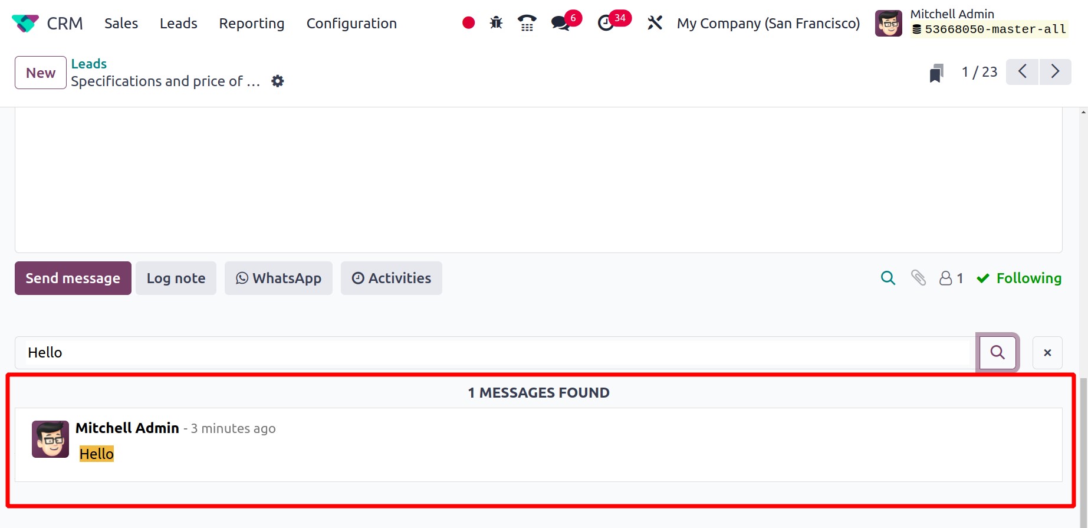
Task: Toggle the Following status button
Action: pyautogui.click(x=1019, y=278)
